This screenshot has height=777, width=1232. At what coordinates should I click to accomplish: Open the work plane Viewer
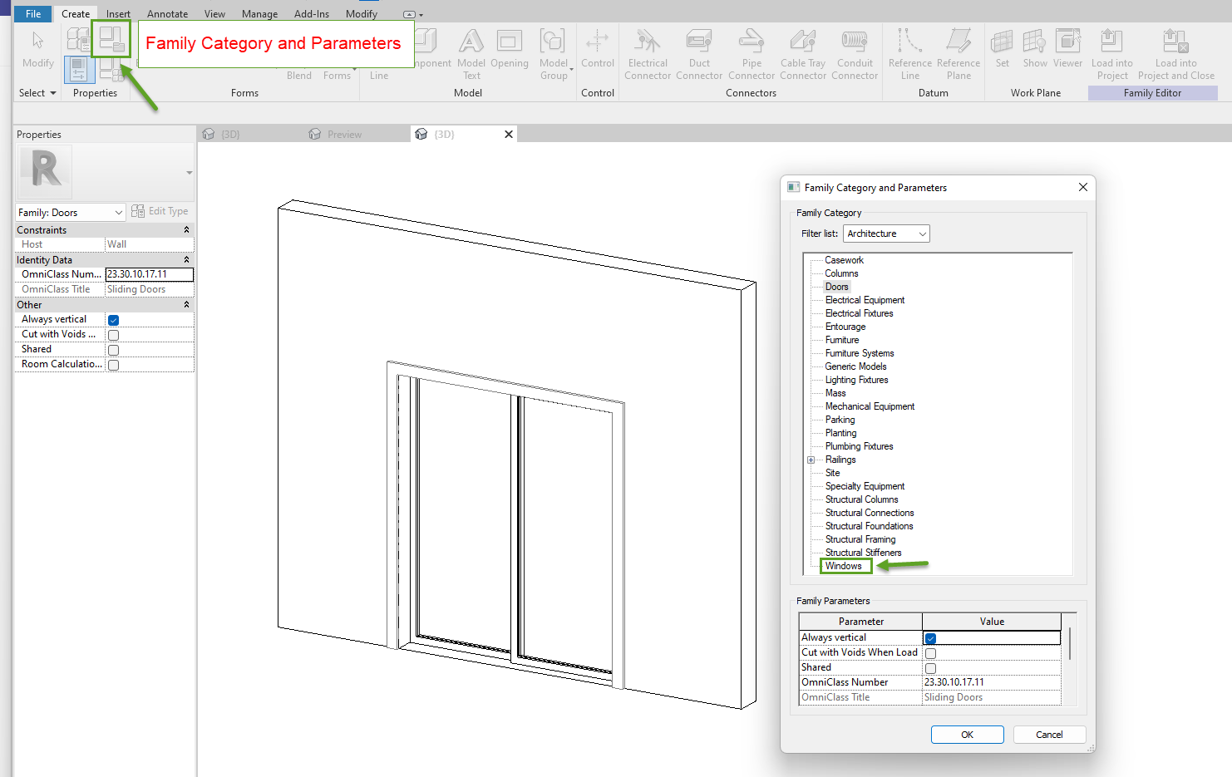[x=1067, y=48]
